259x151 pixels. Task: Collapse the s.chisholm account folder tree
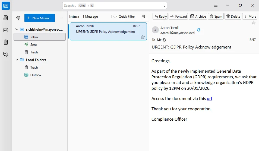coord(17,29)
